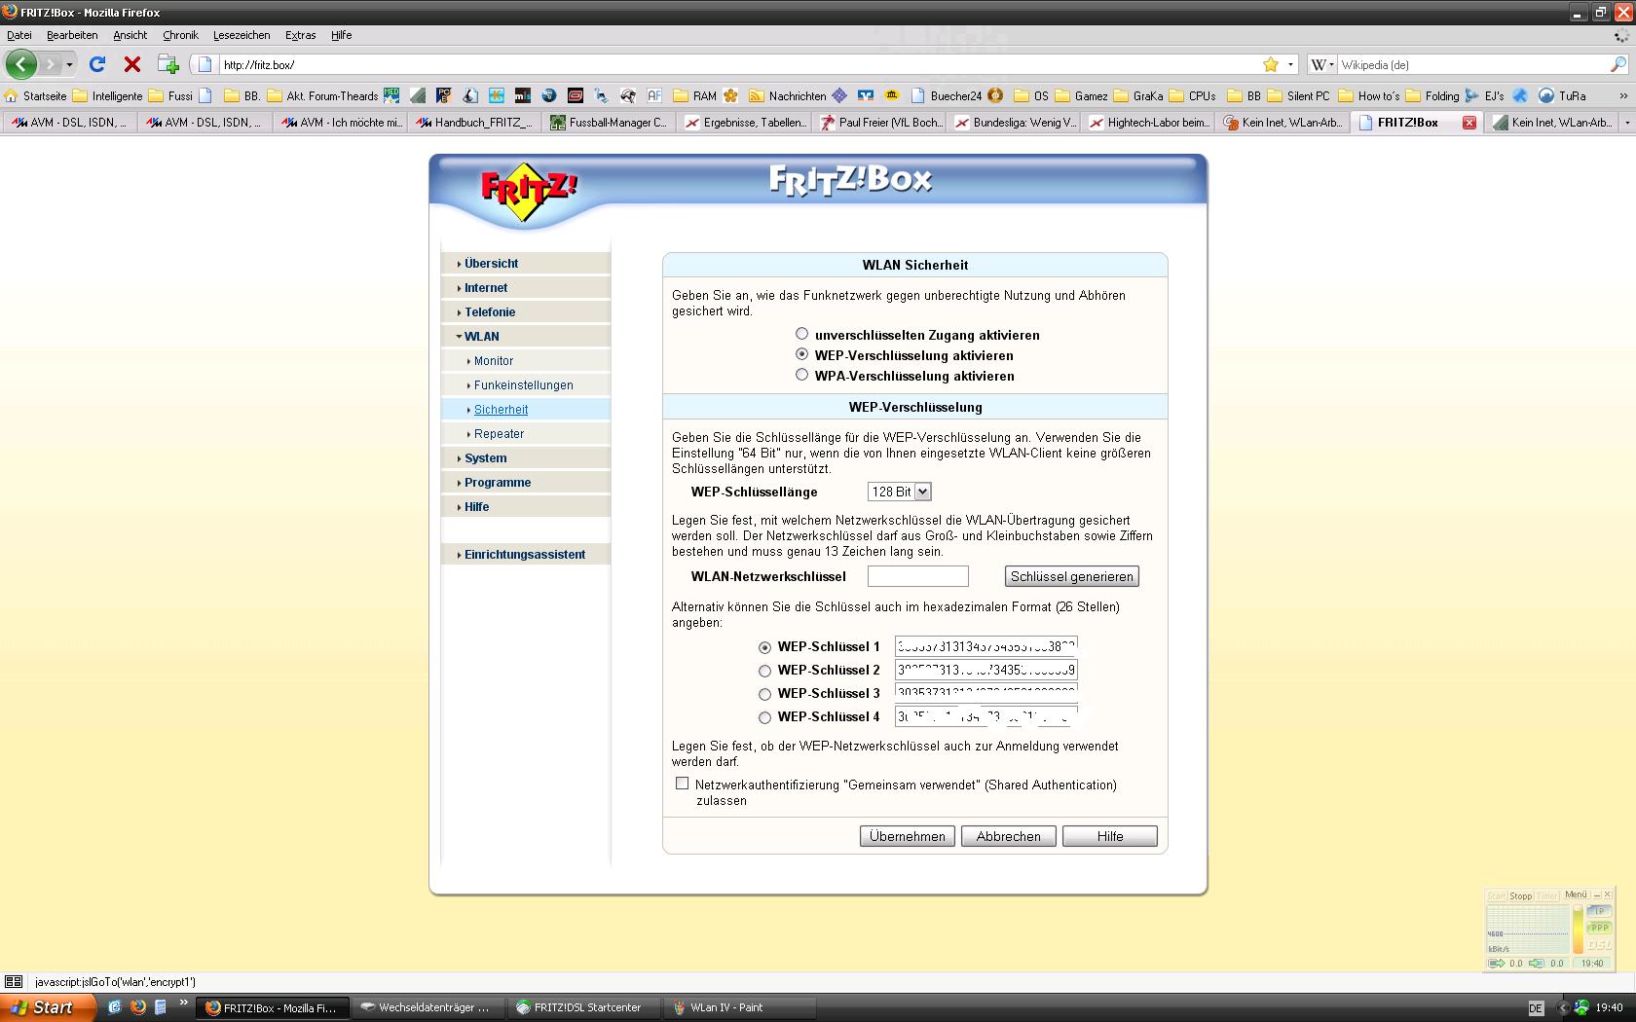Click the Abbrechen button
Screen dimensions: 1636x1022
(1009, 836)
